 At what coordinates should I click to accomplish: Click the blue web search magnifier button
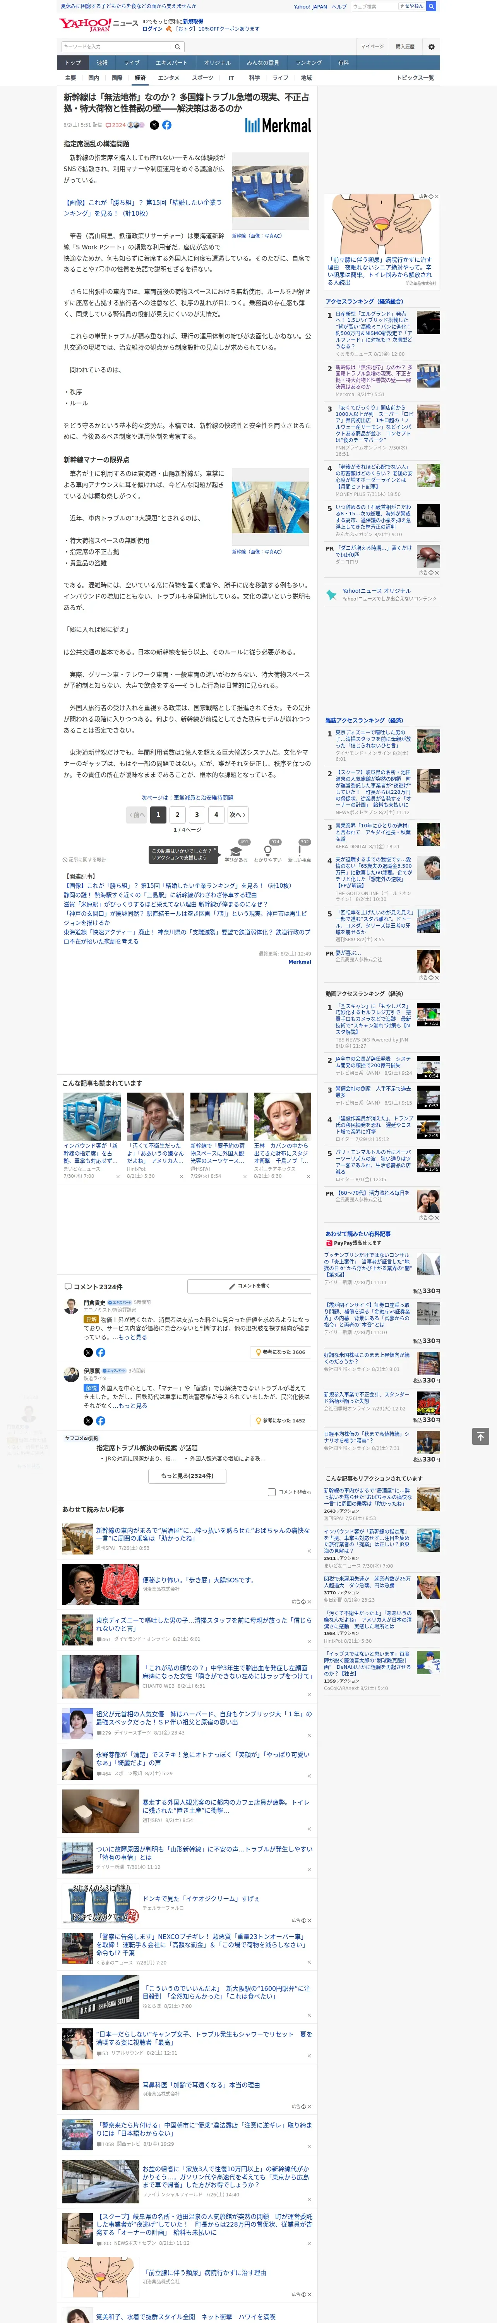pos(431,6)
